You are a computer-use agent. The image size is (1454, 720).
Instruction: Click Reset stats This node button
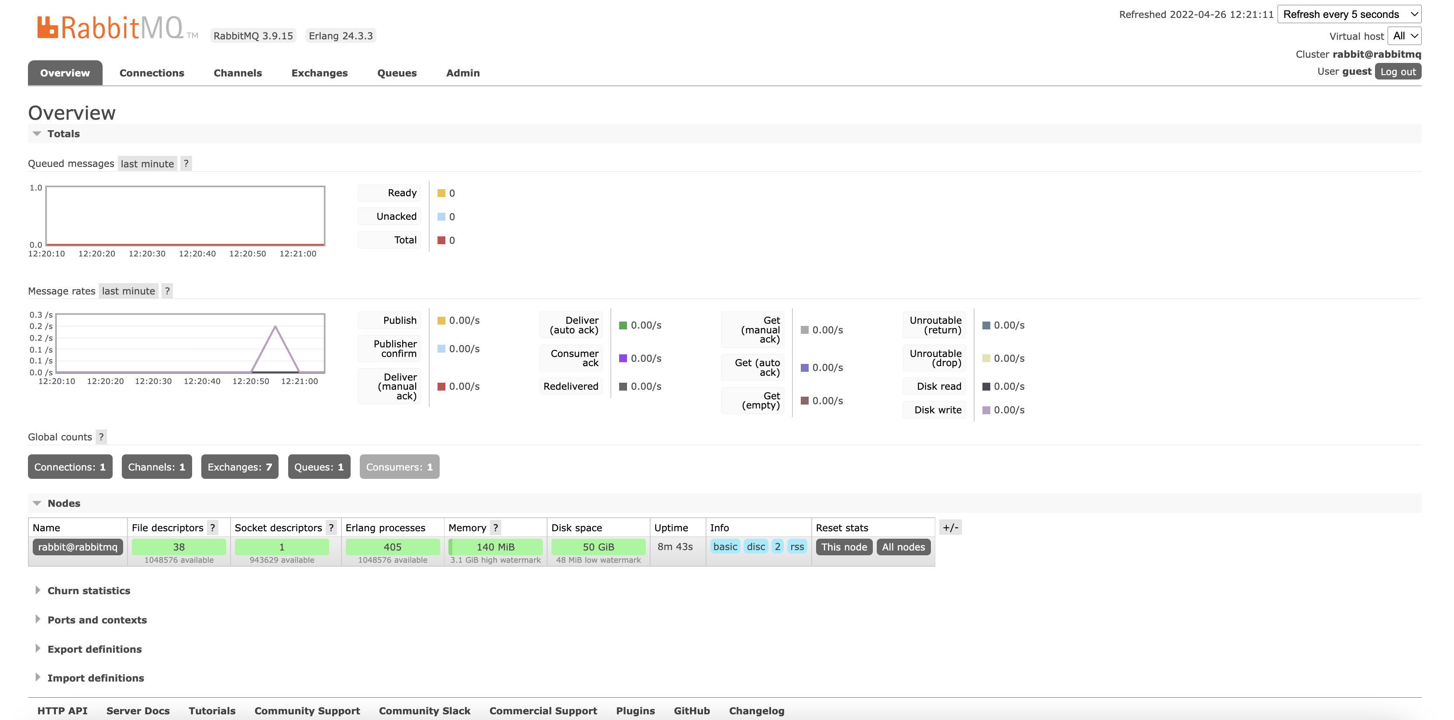tap(844, 547)
